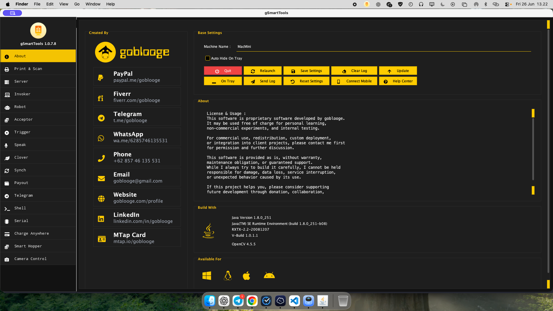
Task: Click the Linux penguin icon
Action: 228,276
